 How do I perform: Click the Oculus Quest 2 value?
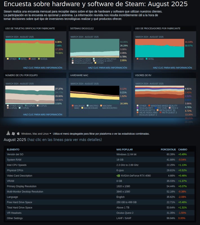pyautogui.click(x=125, y=213)
